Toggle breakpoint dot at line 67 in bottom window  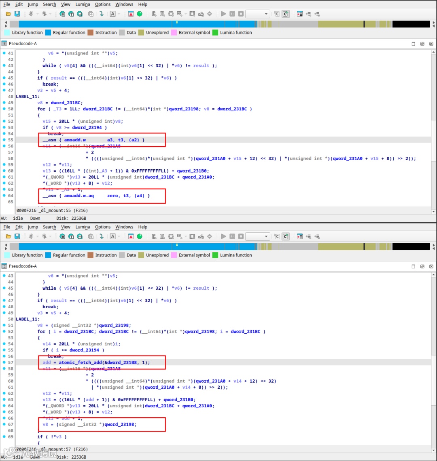(4, 424)
